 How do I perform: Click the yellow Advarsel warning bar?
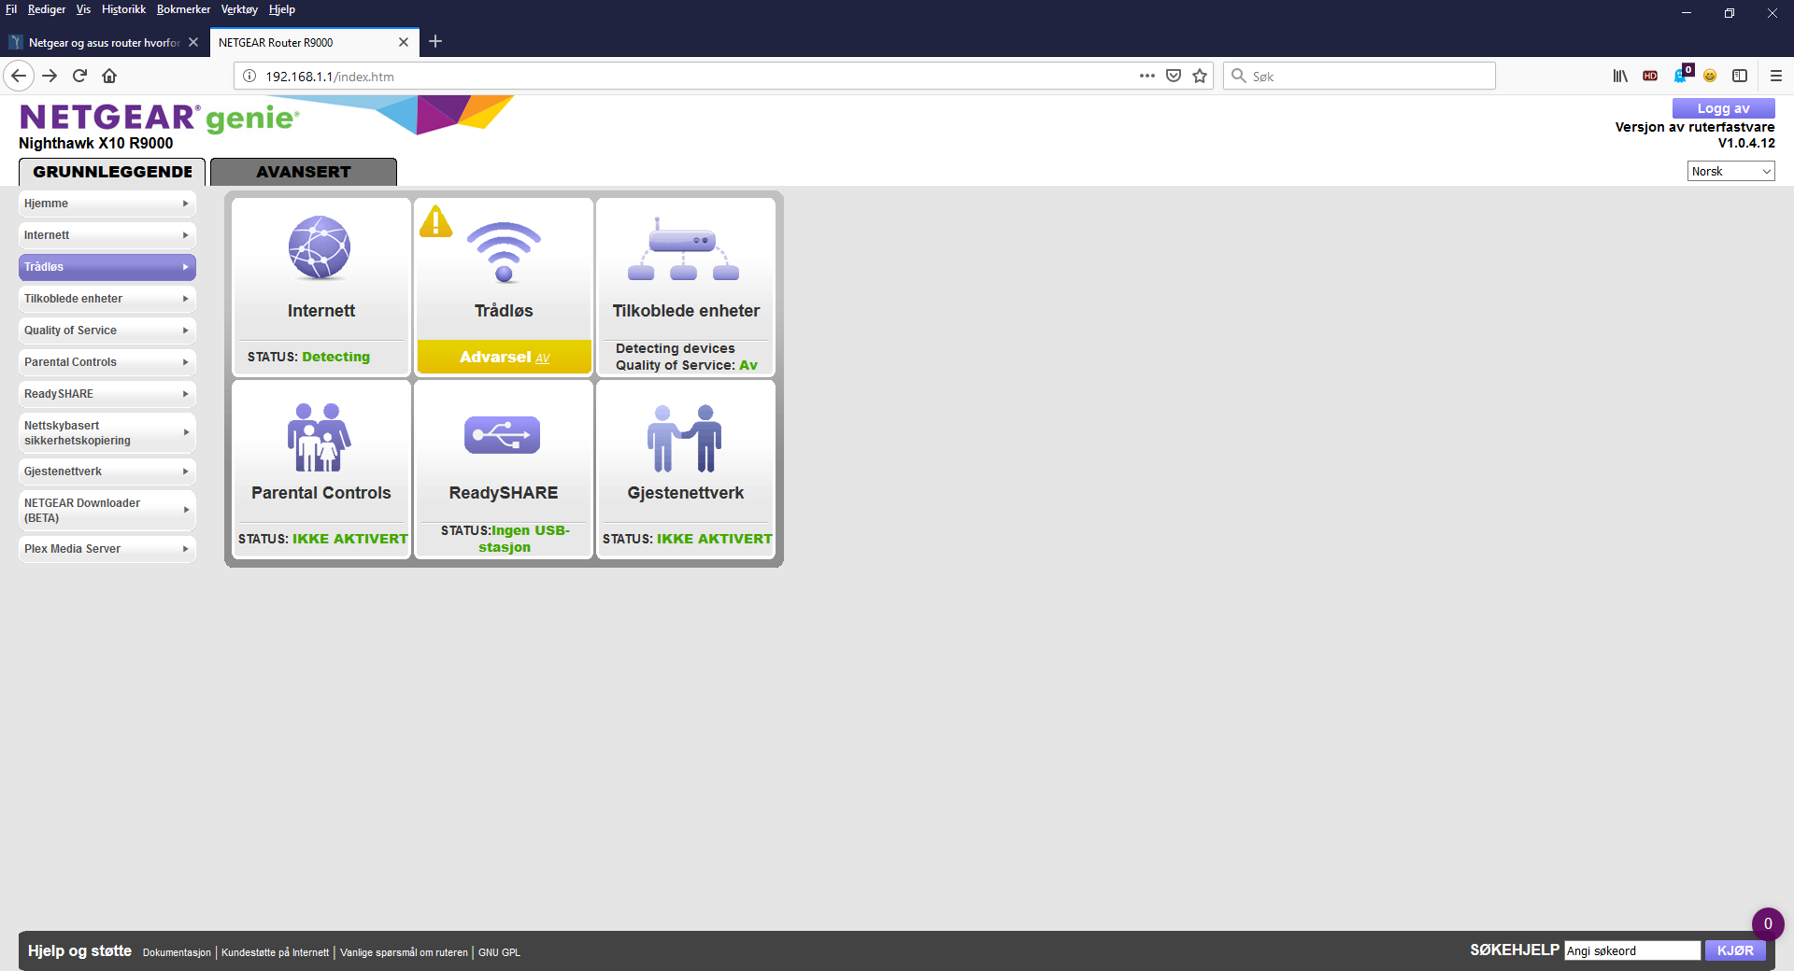point(504,357)
